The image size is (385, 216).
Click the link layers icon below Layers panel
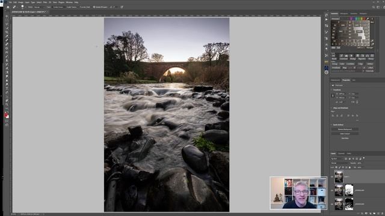[358, 214]
